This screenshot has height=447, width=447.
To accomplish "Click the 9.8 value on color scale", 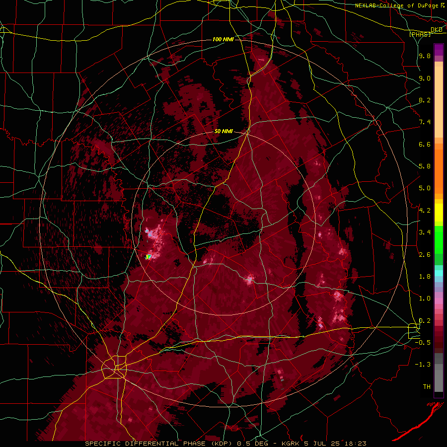I will (x=425, y=56).
